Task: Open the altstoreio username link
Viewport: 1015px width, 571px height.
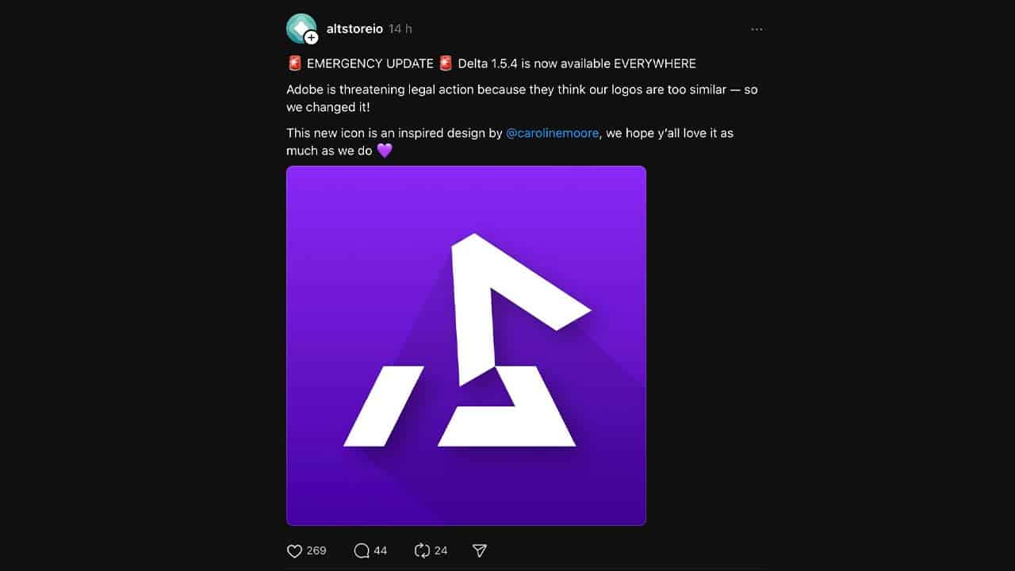Action: click(354, 29)
